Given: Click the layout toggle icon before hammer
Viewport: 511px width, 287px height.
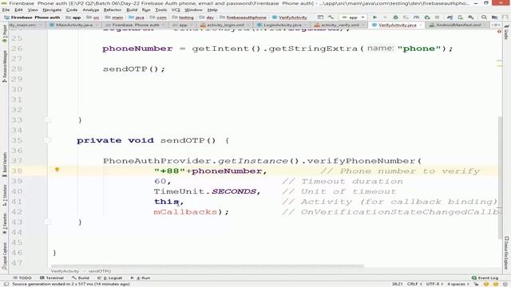Looking at the screenshot, I should (321, 18).
